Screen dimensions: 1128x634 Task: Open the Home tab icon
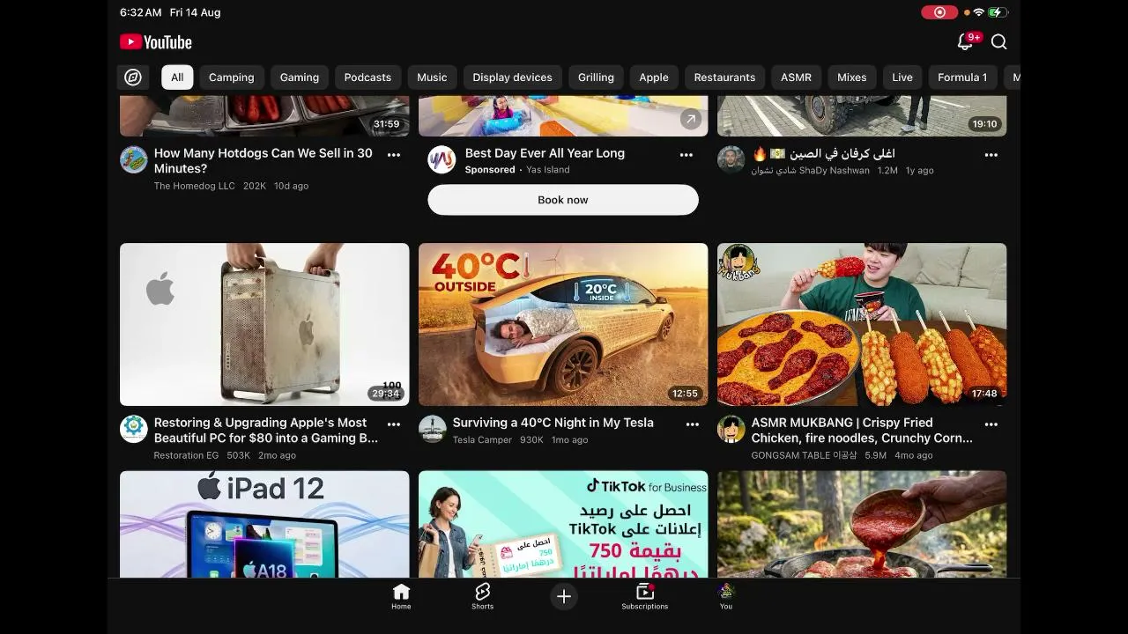(401, 596)
